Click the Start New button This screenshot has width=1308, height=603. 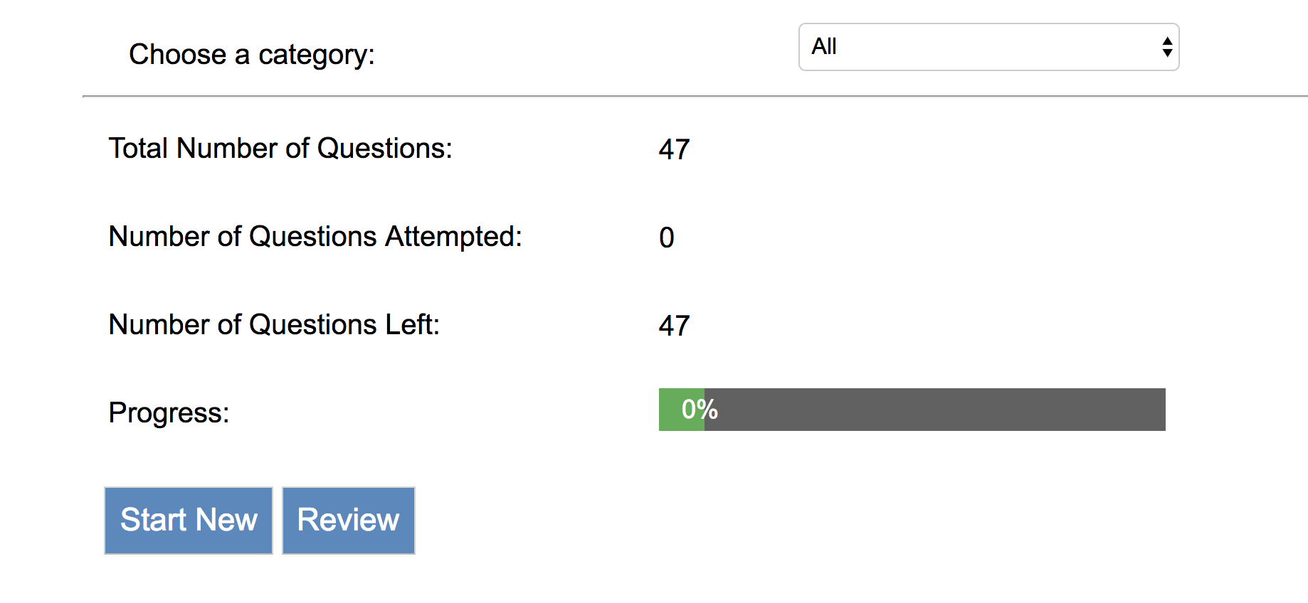click(189, 521)
